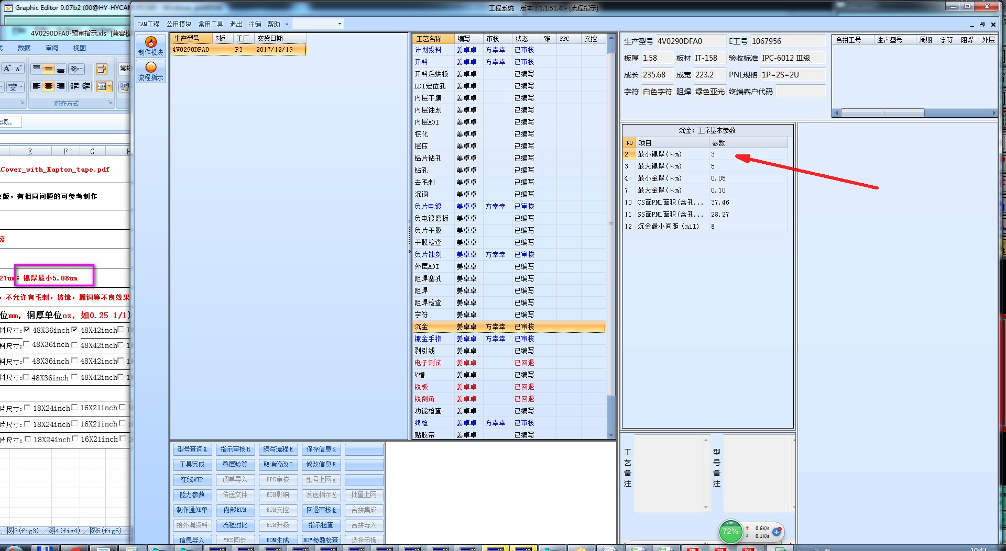Open the 制作模块 module icon
The width and height of the screenshot is (1006, 551).
151,47
